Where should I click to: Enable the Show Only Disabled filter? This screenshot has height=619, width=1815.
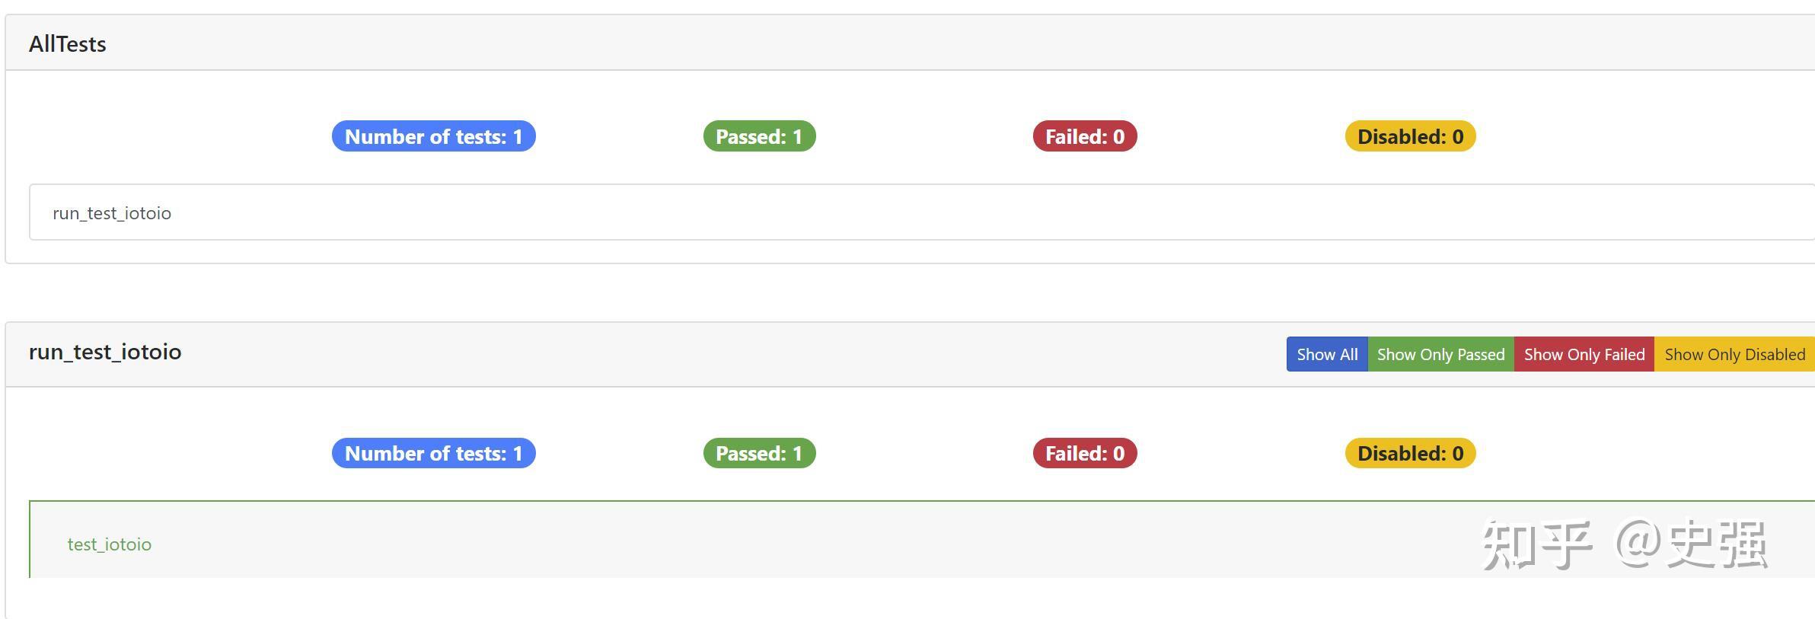coord(1734,355)
